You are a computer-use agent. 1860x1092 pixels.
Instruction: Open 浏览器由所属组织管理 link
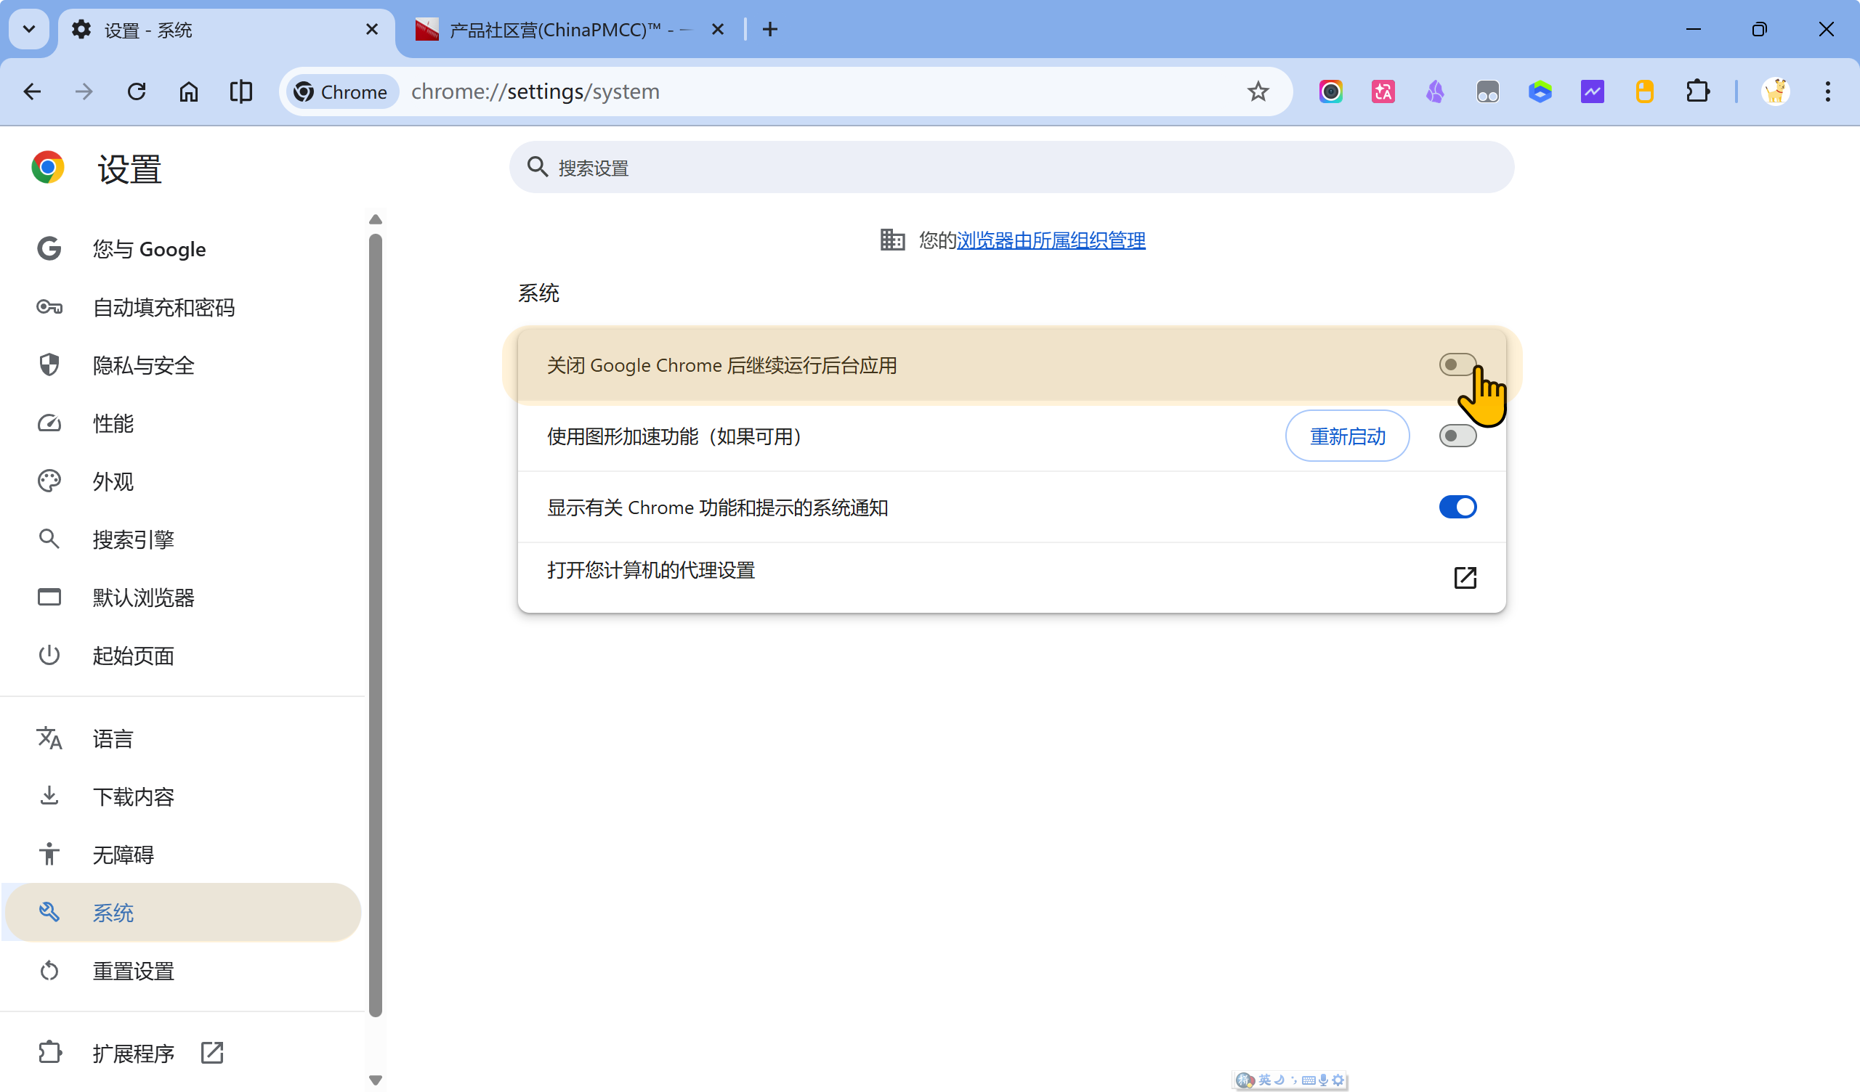[x=1051, y=240]
